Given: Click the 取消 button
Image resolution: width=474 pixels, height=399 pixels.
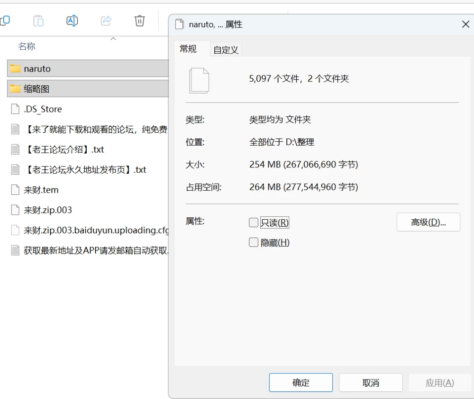Looking at the screenshot, I should click(371, 383).
